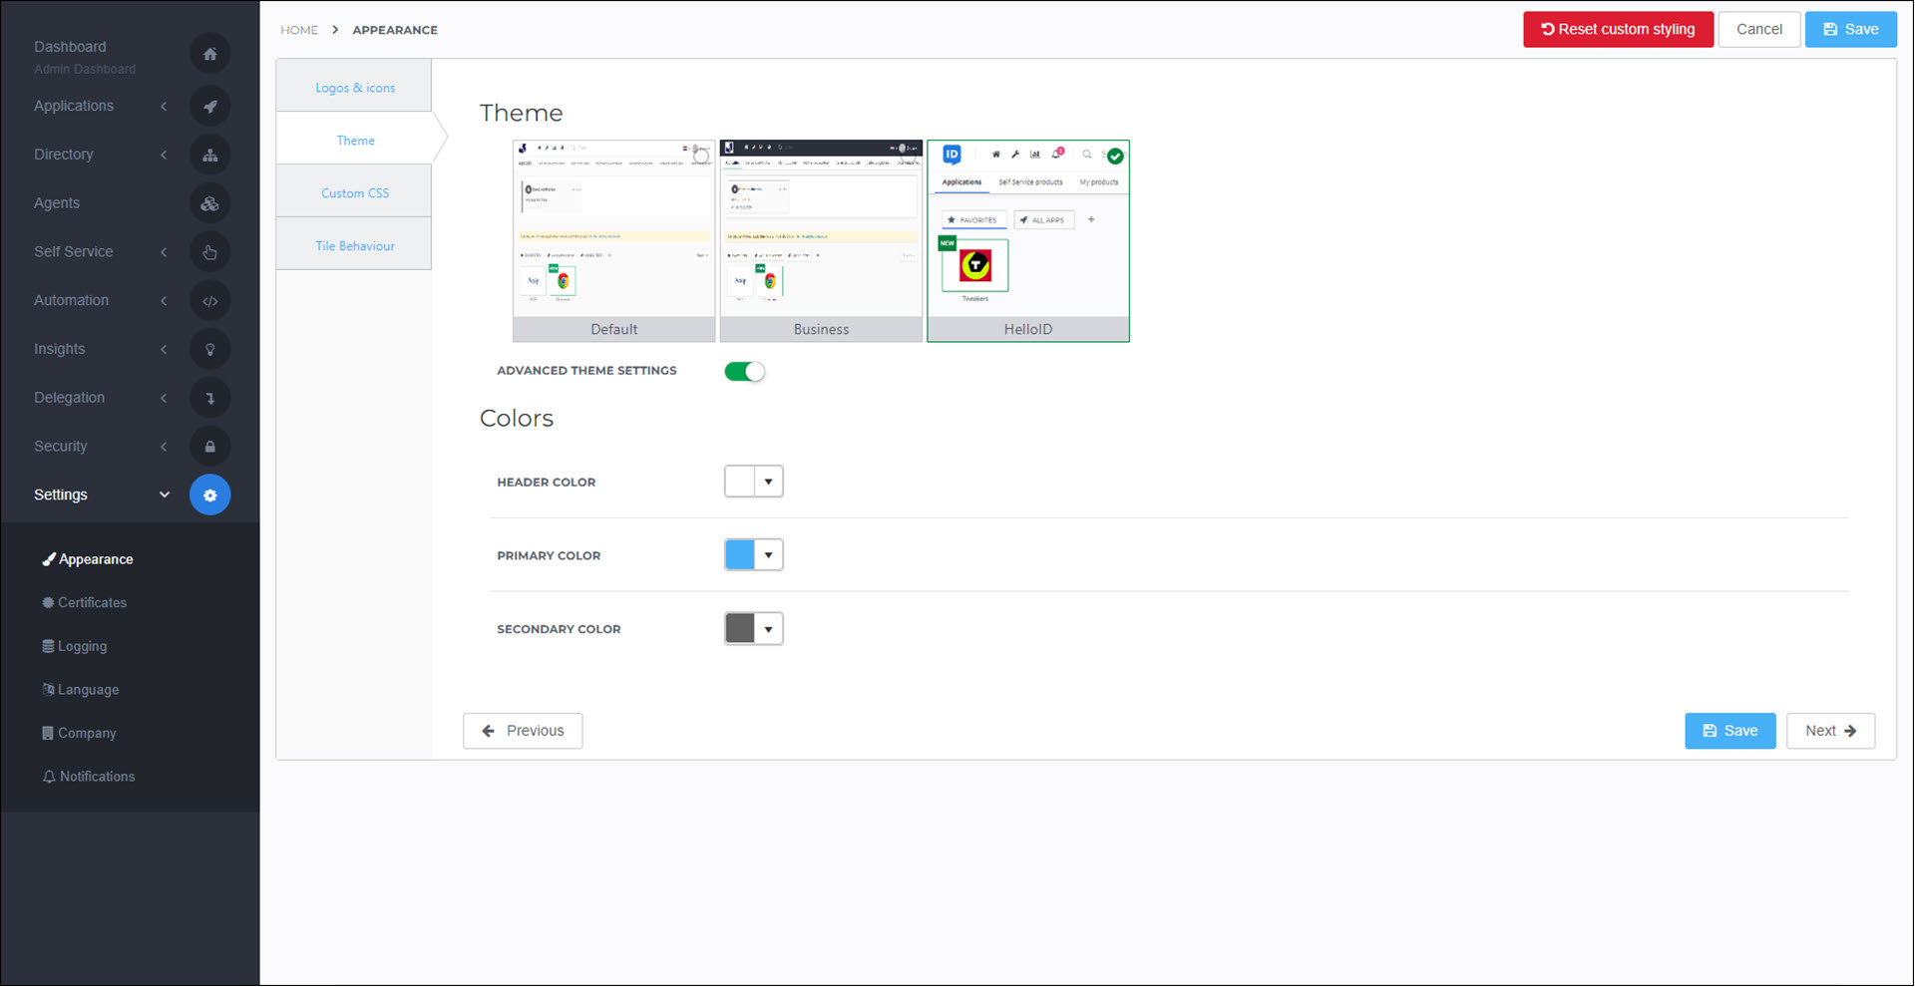Image resolution: width=1915 pixels, height=987 pixels.
Task: Click Agents in the sidebar
Action: (x=57, y=203)
